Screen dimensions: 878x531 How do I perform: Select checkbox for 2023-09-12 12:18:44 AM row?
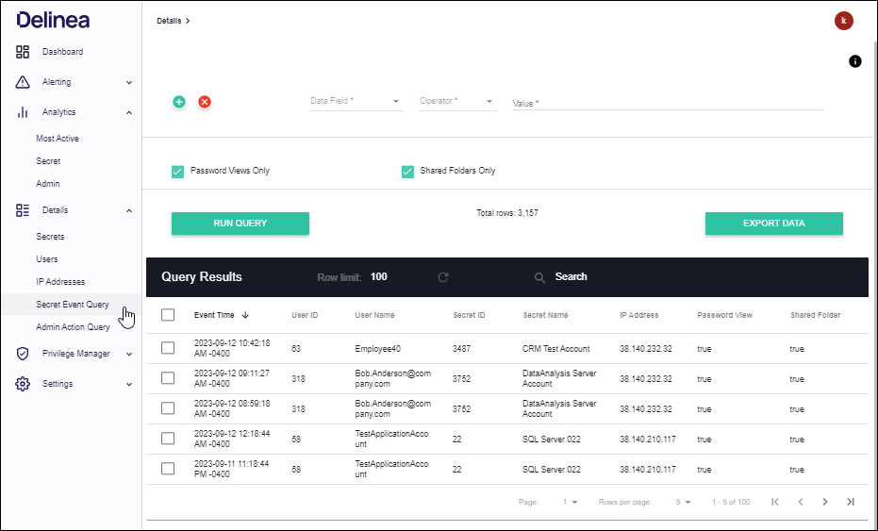(168, 440)
